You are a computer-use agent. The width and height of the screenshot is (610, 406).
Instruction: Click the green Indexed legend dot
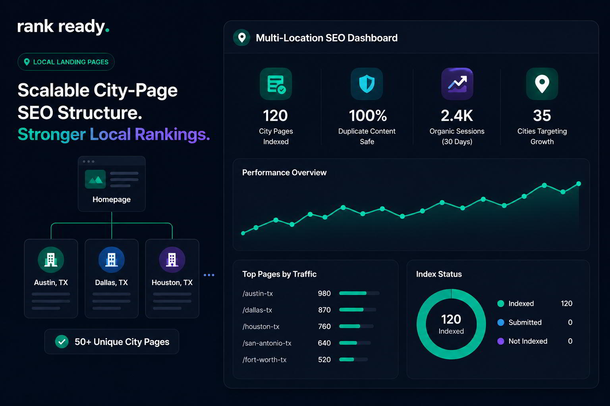click(501, 303)
